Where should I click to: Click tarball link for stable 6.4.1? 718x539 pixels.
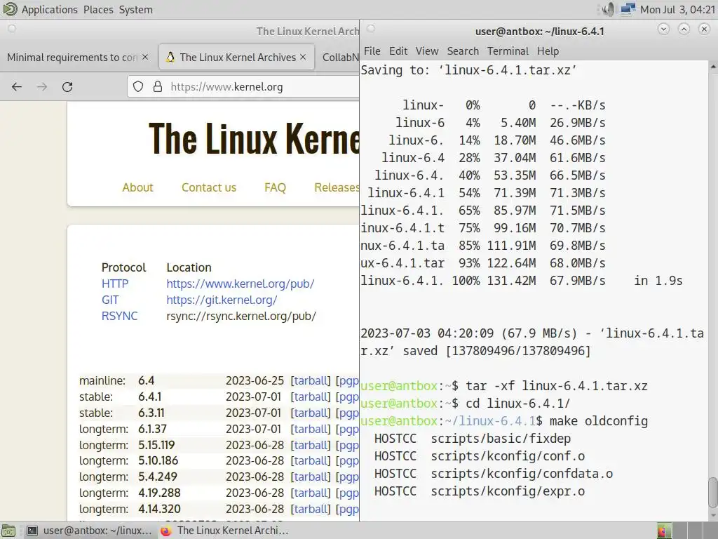[x=311, y=397]
